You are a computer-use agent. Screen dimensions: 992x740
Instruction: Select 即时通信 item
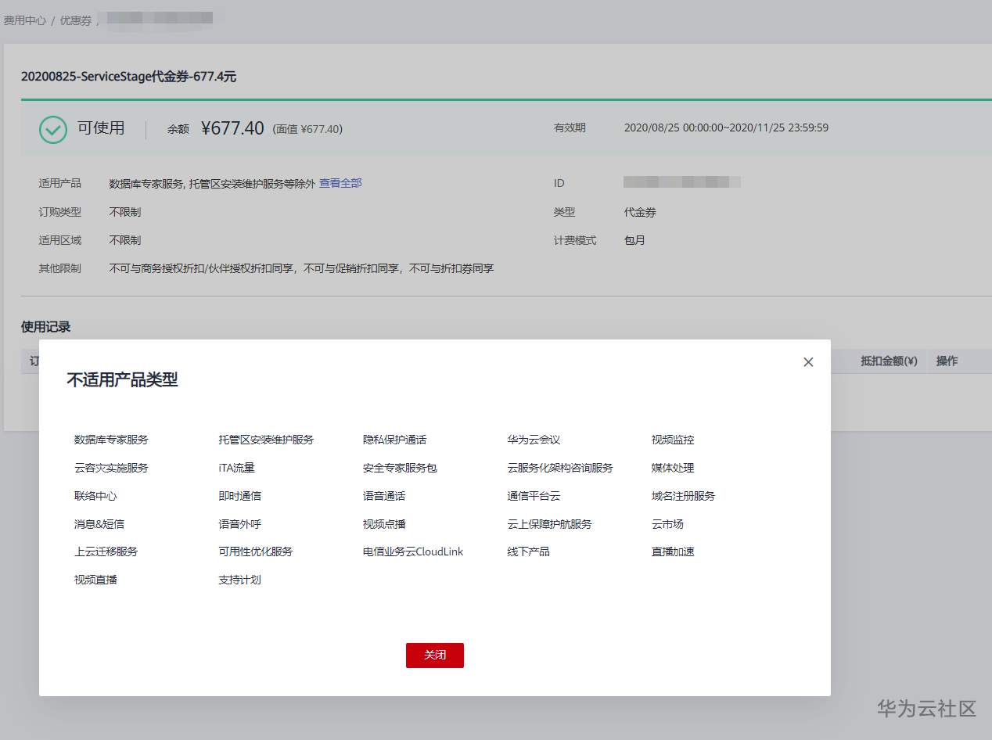click(239, 496)
